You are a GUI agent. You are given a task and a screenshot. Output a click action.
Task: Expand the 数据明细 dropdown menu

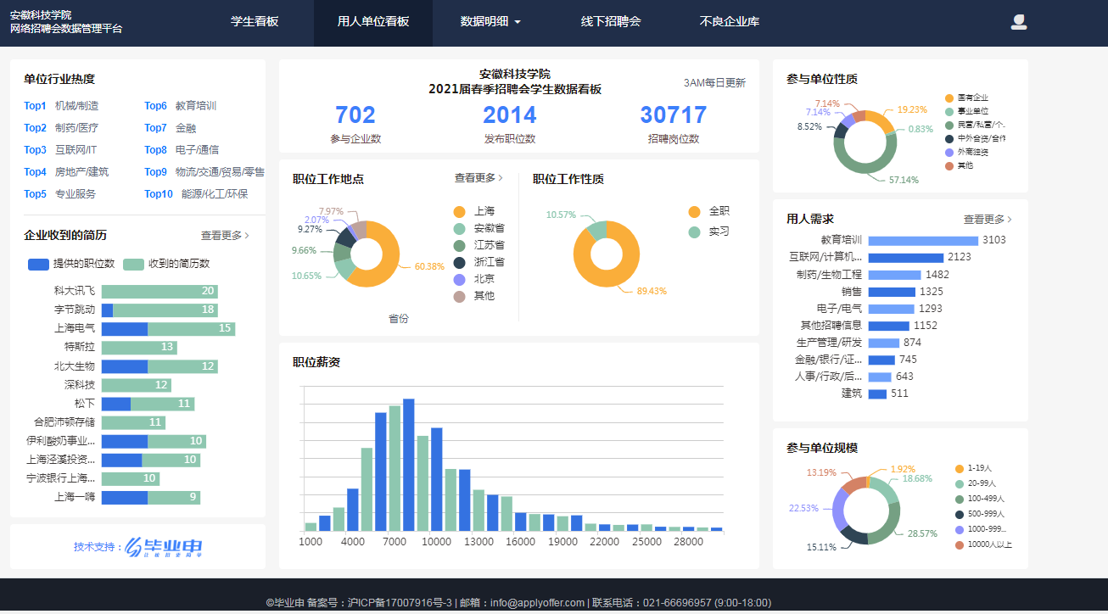point(490,22)
